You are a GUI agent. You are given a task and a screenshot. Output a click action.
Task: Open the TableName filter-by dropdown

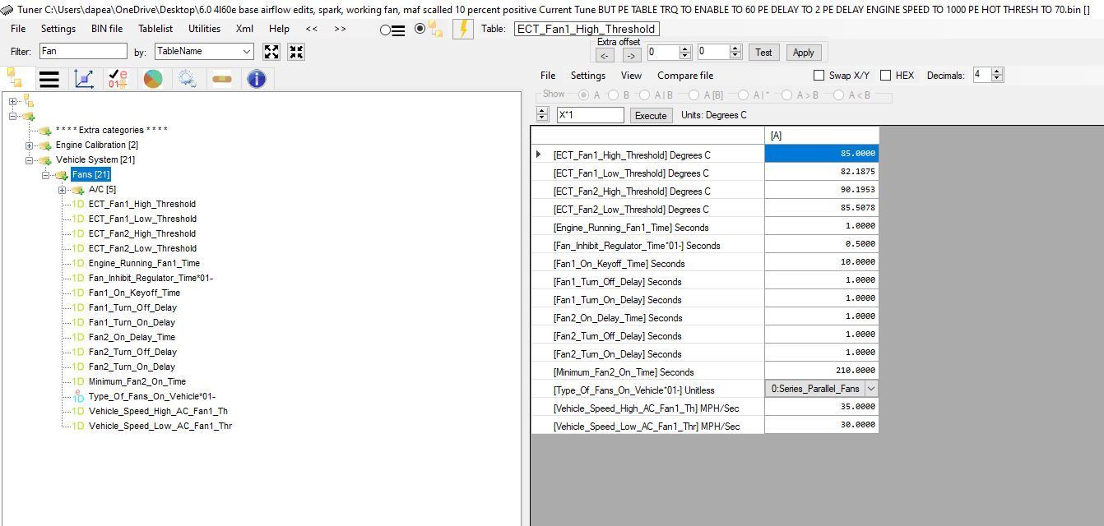[x=246, y=51]
